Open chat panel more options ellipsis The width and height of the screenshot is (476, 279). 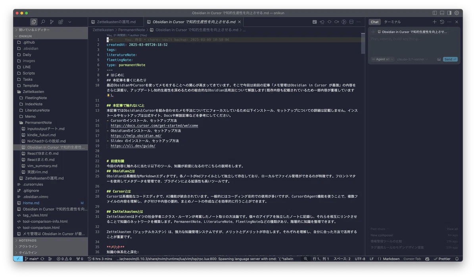[449, 22]
